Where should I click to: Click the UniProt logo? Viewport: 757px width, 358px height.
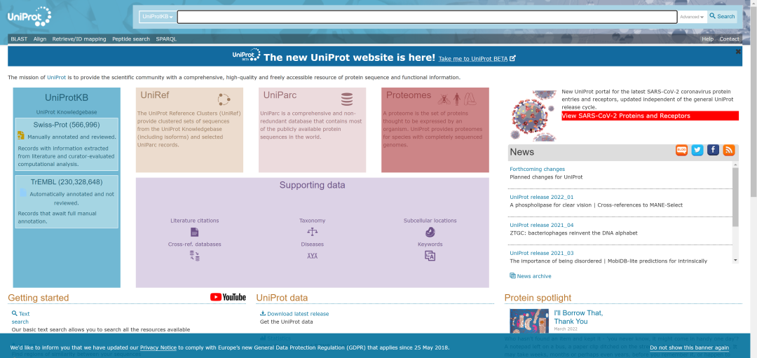coord(29,17)
